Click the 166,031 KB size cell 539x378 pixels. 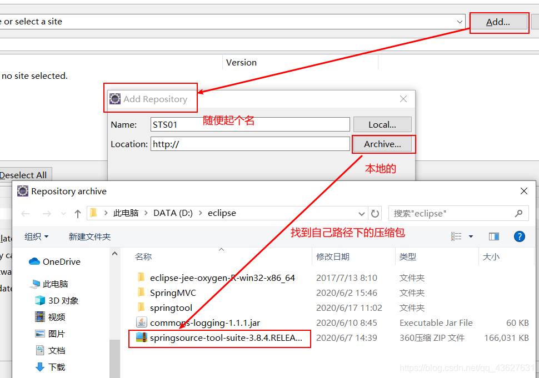(x=506, y=338)
